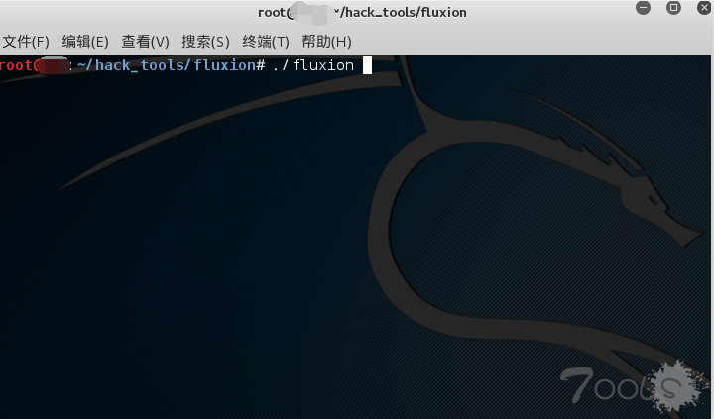
Task: Open the 查看(V) menu
Action: (x=145, y=42)
